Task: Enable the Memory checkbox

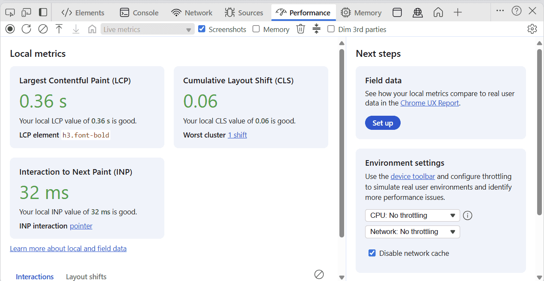Action: (256, 29)
